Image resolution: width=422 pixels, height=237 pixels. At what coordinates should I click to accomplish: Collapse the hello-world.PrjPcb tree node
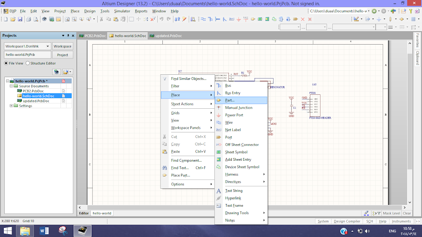7,81
